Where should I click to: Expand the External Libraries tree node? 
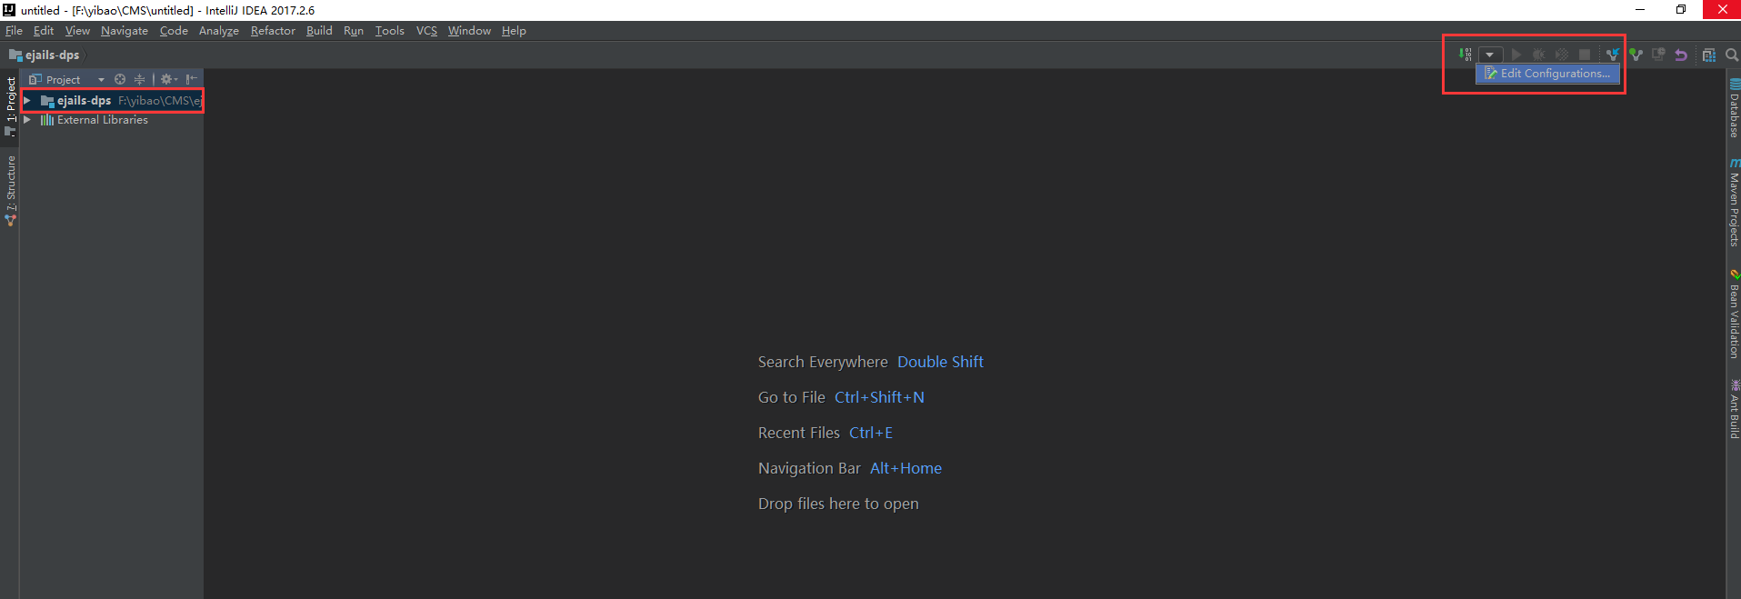pyautogui.click(x=27, y=119)
